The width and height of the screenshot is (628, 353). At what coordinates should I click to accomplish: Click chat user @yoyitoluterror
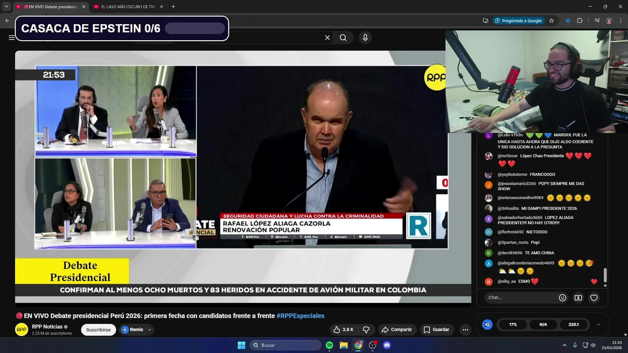click(512, 175)
